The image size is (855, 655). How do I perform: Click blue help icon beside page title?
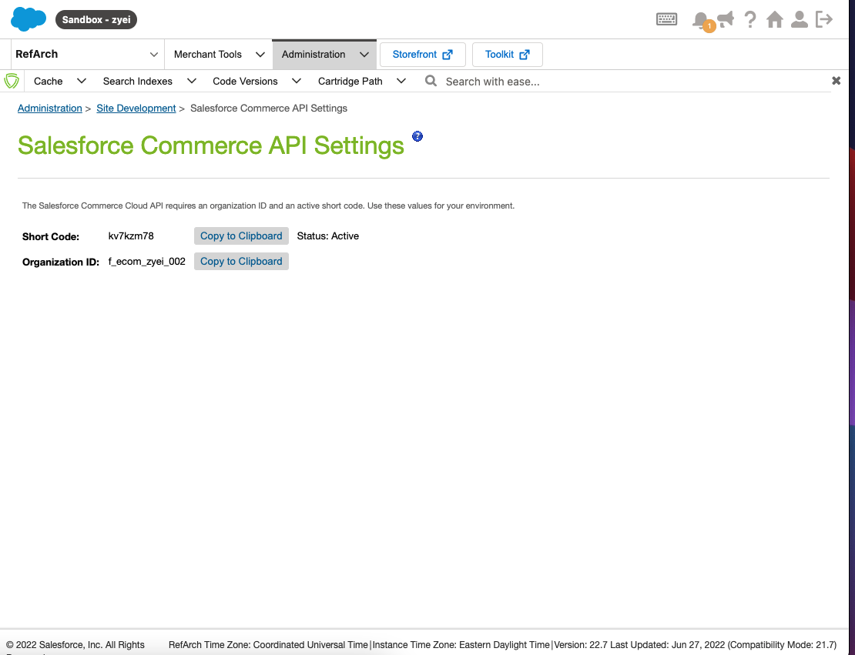[x=417, y=136]
